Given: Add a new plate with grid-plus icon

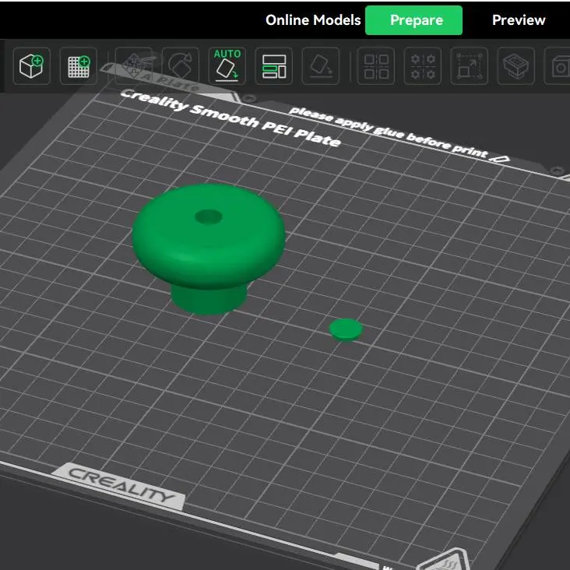Looking at the screenshot, I should [x=78, y=66].
